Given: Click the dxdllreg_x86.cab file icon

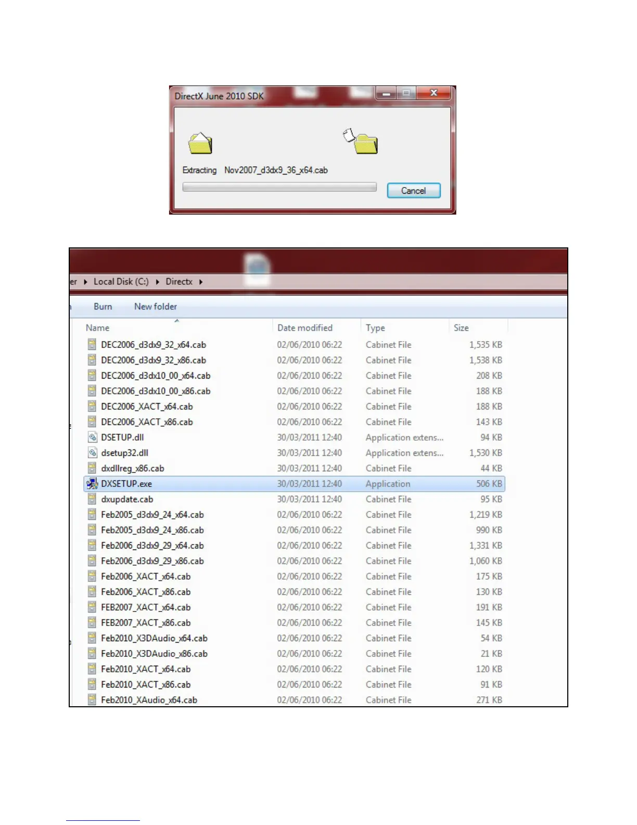Looking at the screenshot, I should coord(92,468).
